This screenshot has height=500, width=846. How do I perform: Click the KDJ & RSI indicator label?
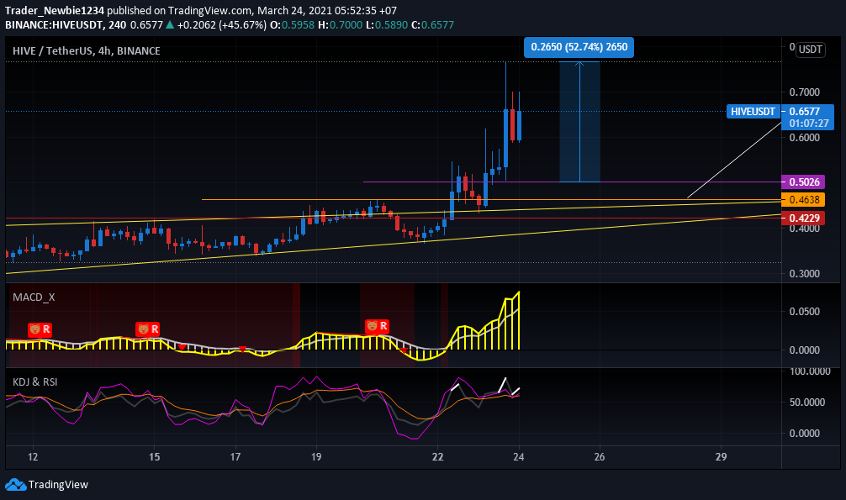(35, 382)
